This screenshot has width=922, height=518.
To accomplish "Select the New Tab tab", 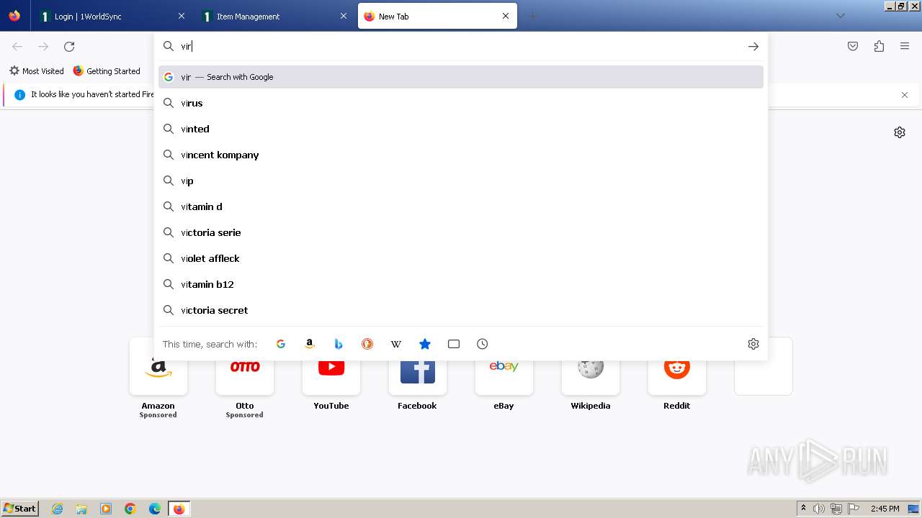I will [x=437, y=16].
